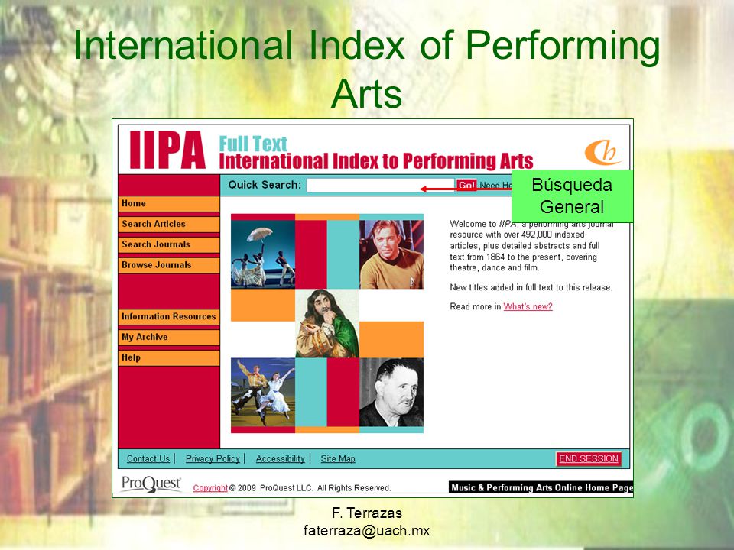Click the Quick Search label

(x=265, y=185)
